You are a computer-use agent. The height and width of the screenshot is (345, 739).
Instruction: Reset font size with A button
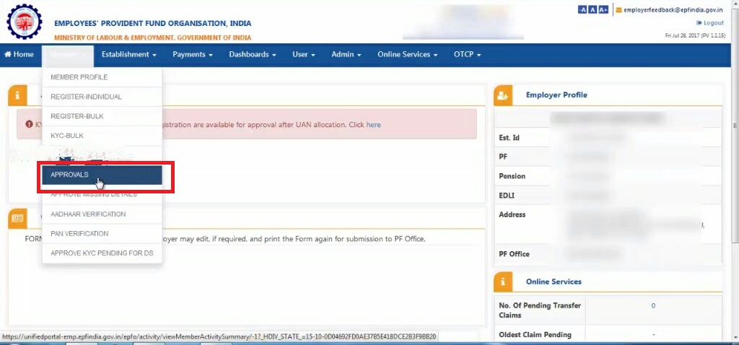(592, 10)
